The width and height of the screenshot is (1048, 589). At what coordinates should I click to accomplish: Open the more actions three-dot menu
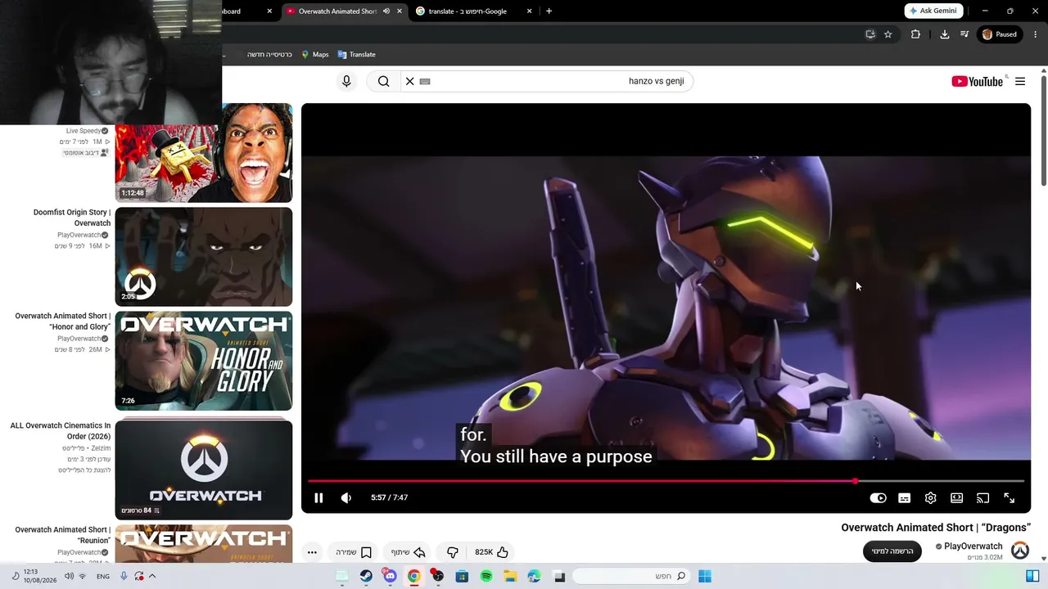pyautogui.click(x=312, y=552)
